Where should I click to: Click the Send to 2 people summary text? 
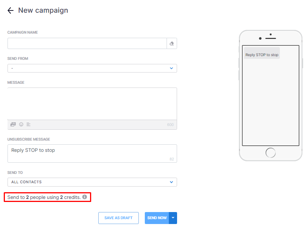44,197
